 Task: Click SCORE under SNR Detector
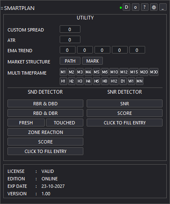coord(124,113)
